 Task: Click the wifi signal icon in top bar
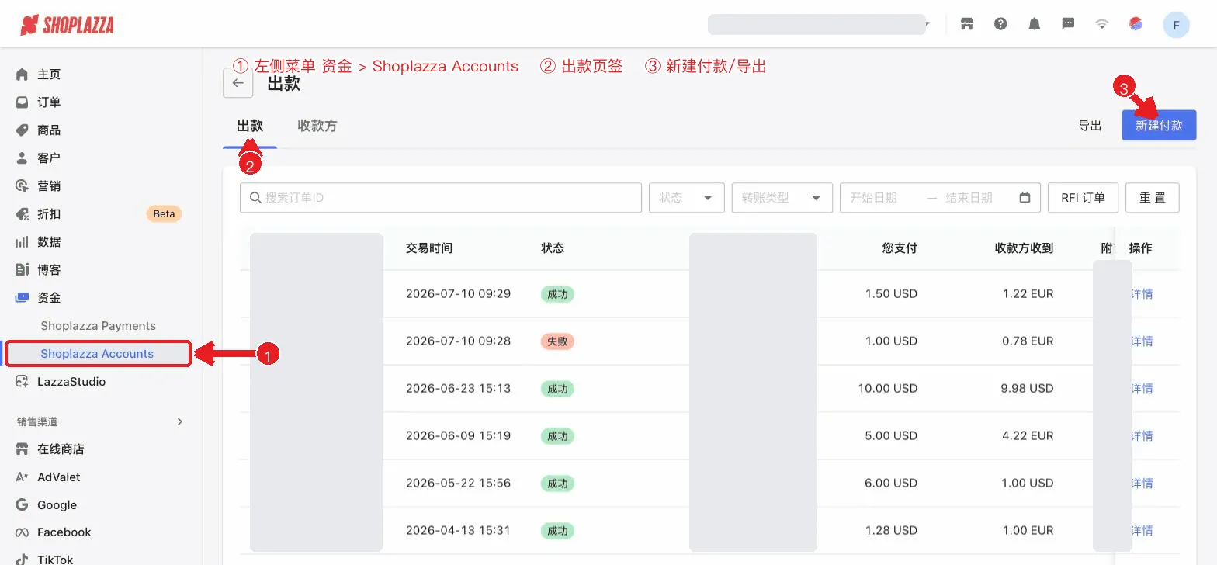tap(1101, 24)
